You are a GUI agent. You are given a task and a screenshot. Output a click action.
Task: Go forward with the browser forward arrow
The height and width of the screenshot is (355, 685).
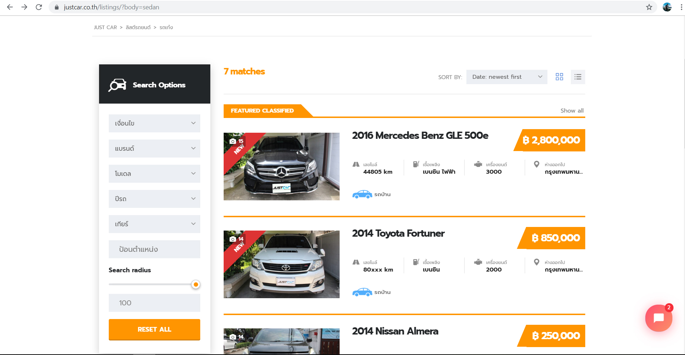pyautogui.click(x=24, y=7)
